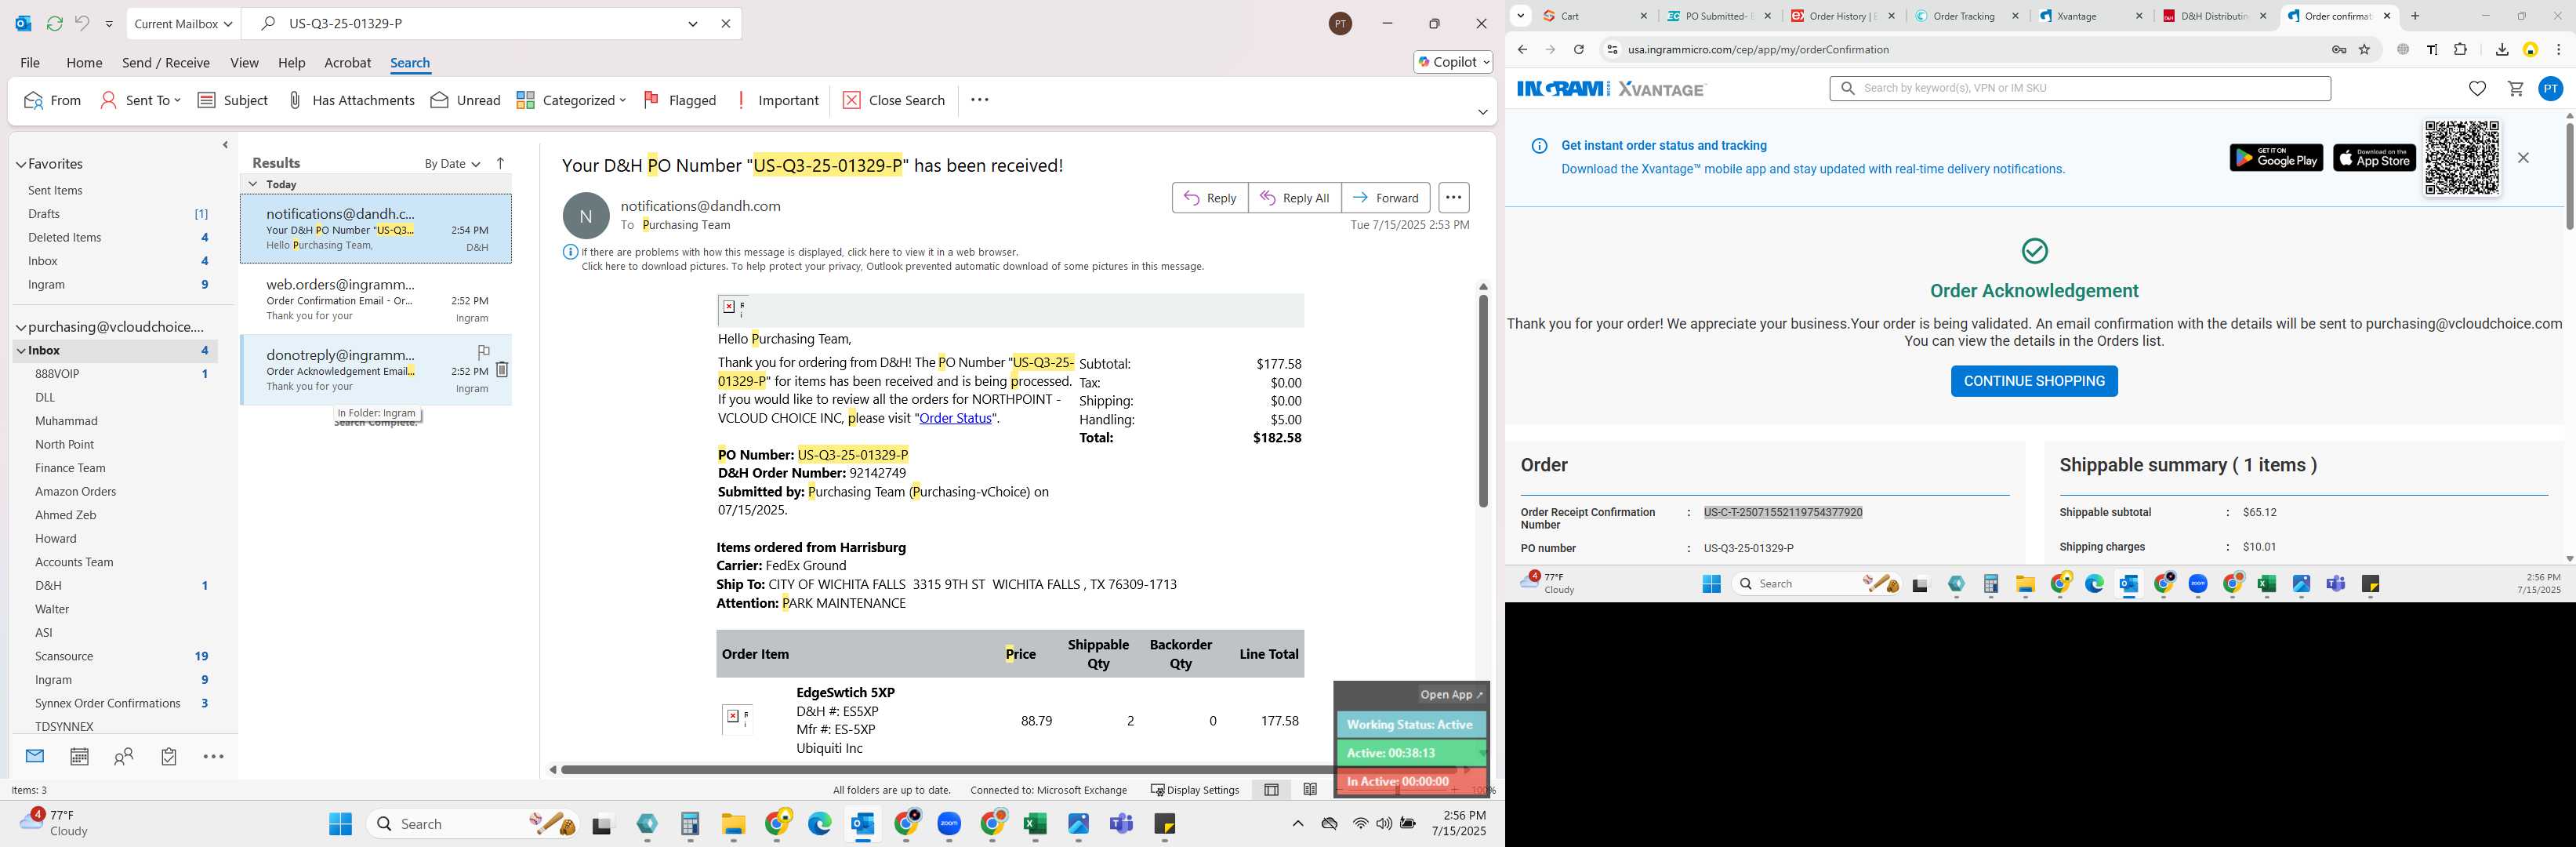Toggle the Important filter in Search ribbon
Viewport: 2576px width, 847px height.
[777, 100]
